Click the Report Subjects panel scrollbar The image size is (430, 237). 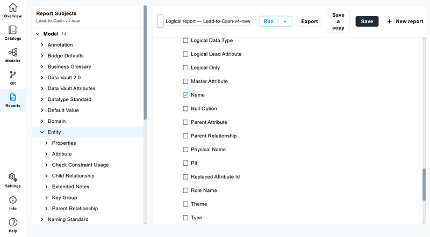(x=145, y=62)
